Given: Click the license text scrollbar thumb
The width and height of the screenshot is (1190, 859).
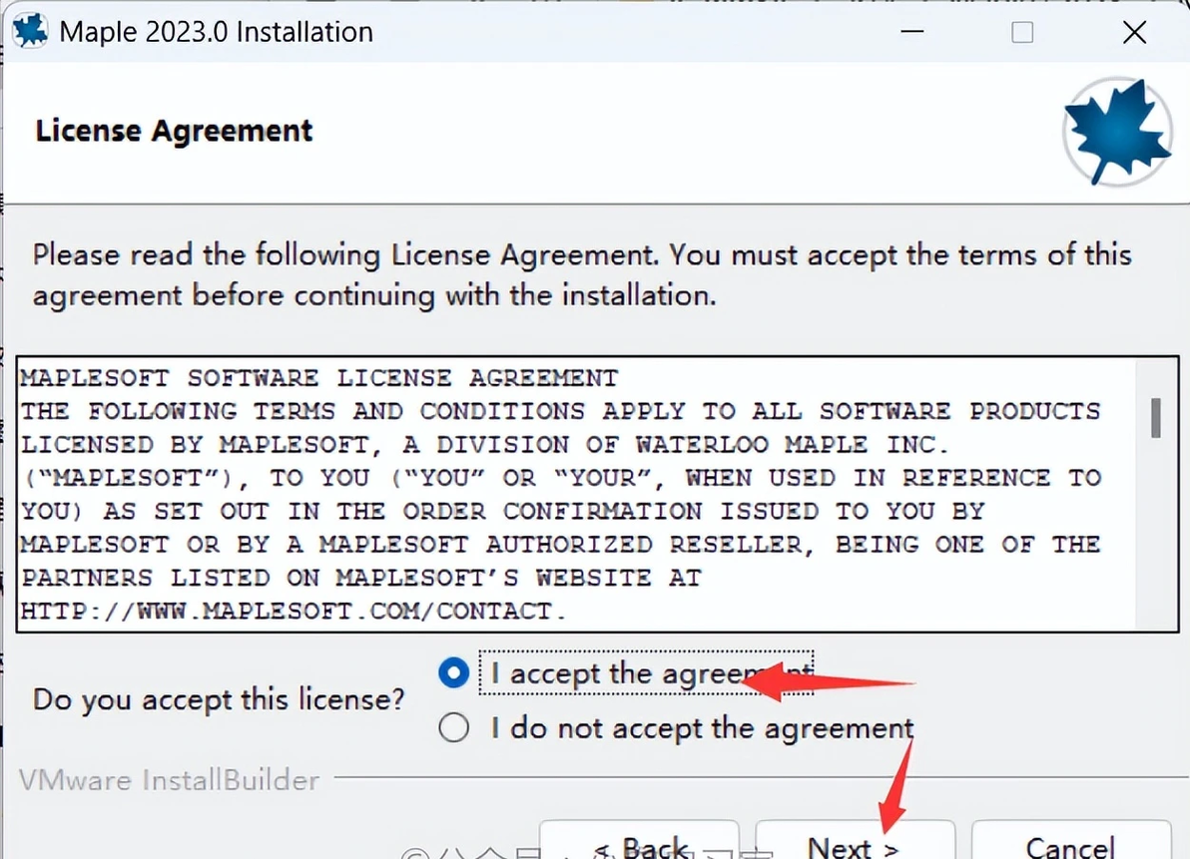Looking at the screenshot, I should tap(1155, 418).
